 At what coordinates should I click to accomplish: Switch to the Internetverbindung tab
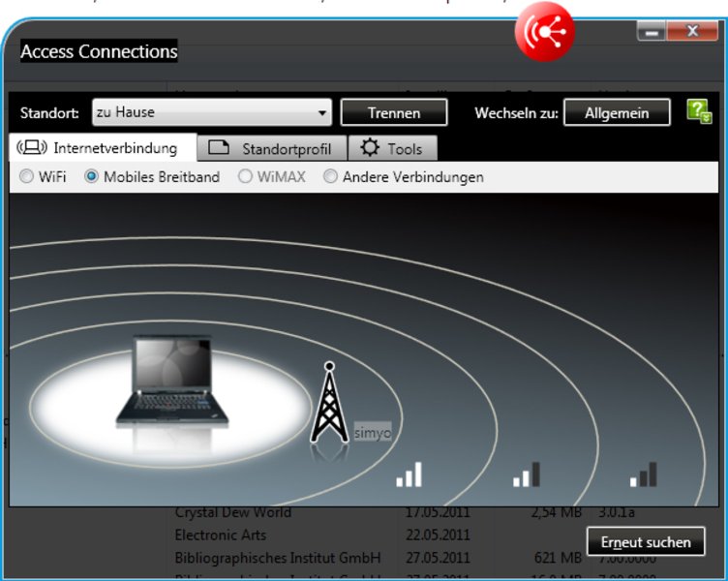(103, 148)
